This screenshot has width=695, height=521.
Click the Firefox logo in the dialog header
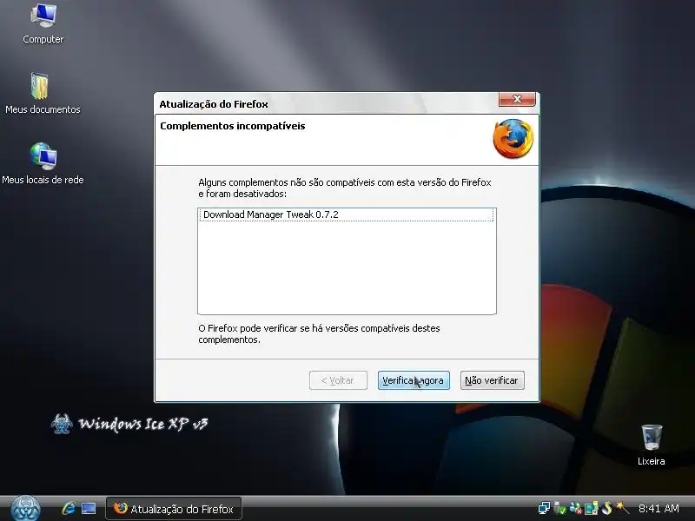513,139
